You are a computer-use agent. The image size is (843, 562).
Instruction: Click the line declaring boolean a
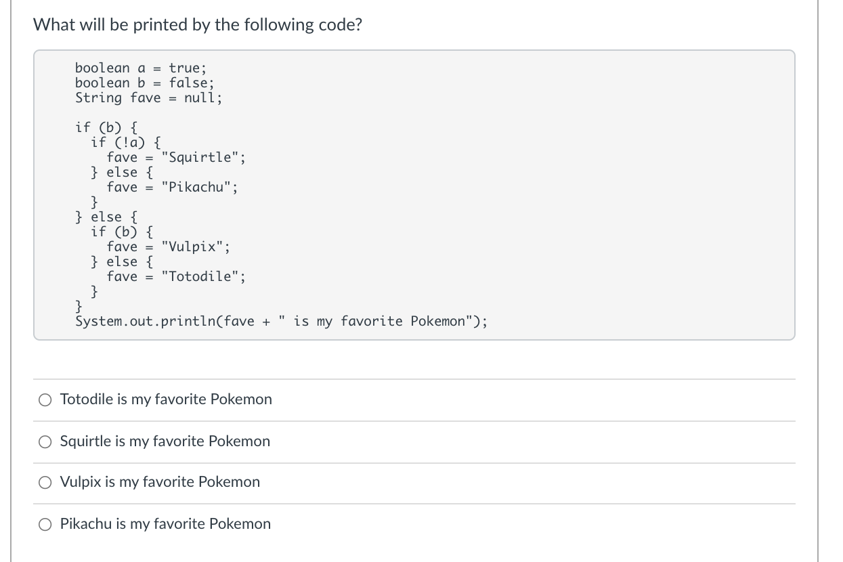(141, 68)
